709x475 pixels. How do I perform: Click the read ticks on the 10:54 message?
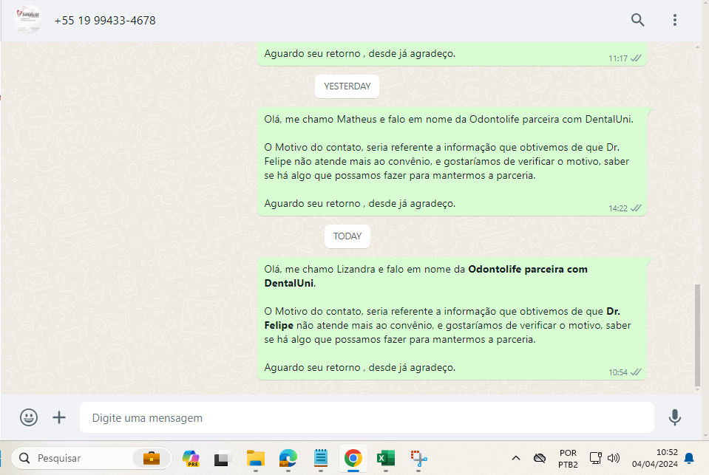pos(636,372)
